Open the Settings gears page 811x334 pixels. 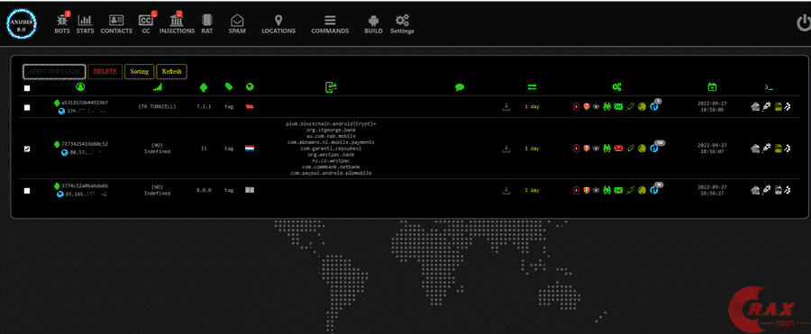402,23
